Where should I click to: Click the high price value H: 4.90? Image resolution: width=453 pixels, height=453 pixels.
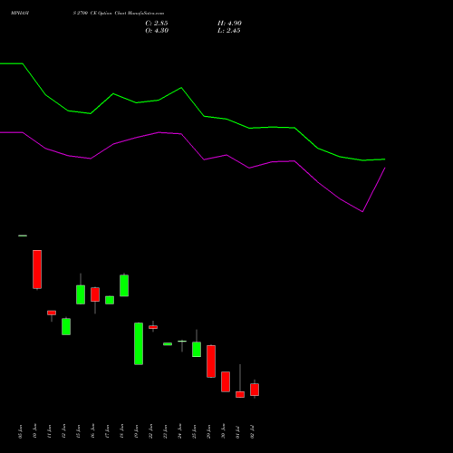(229, 24)
